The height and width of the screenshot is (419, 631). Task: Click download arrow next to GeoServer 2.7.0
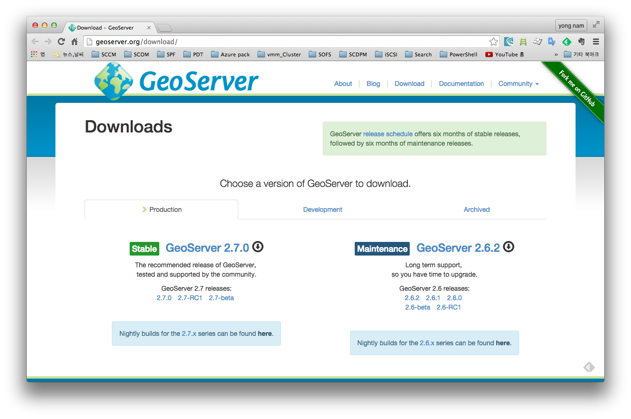click(257, 247)
